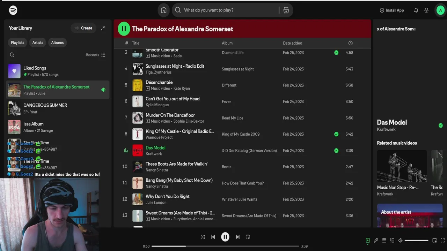Toggle saved checkmark for Smooth Operator
447x251 pixels.
coord(336,53)
